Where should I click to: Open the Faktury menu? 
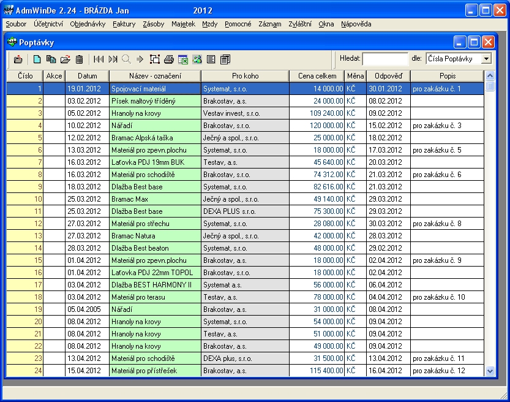[x=124, y=24]
